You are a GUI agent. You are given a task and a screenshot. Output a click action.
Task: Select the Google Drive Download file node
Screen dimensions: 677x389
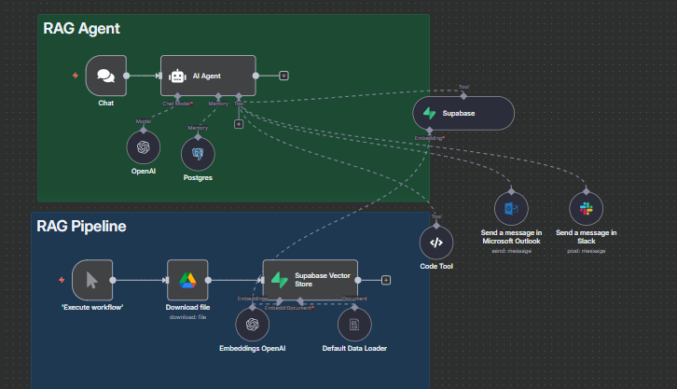tap(187, 279)
